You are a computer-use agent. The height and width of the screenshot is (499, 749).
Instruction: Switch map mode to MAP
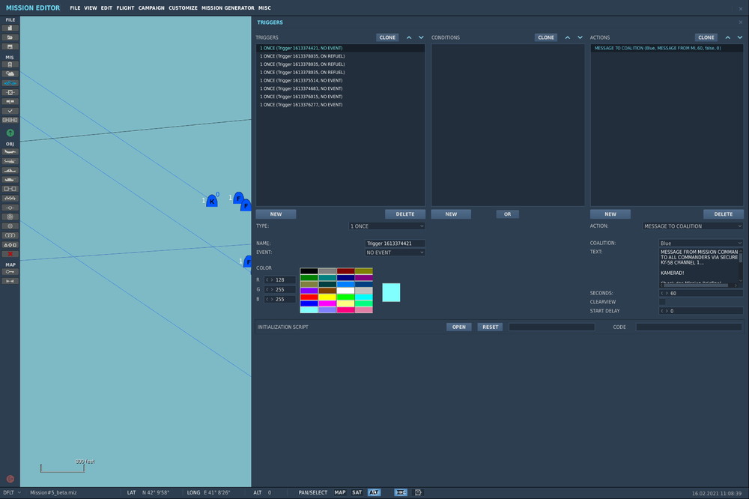[339, 492]
